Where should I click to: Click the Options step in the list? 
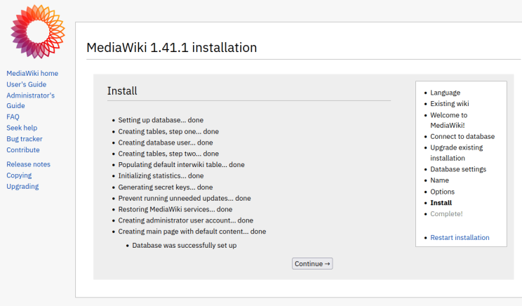pos(442,192)
